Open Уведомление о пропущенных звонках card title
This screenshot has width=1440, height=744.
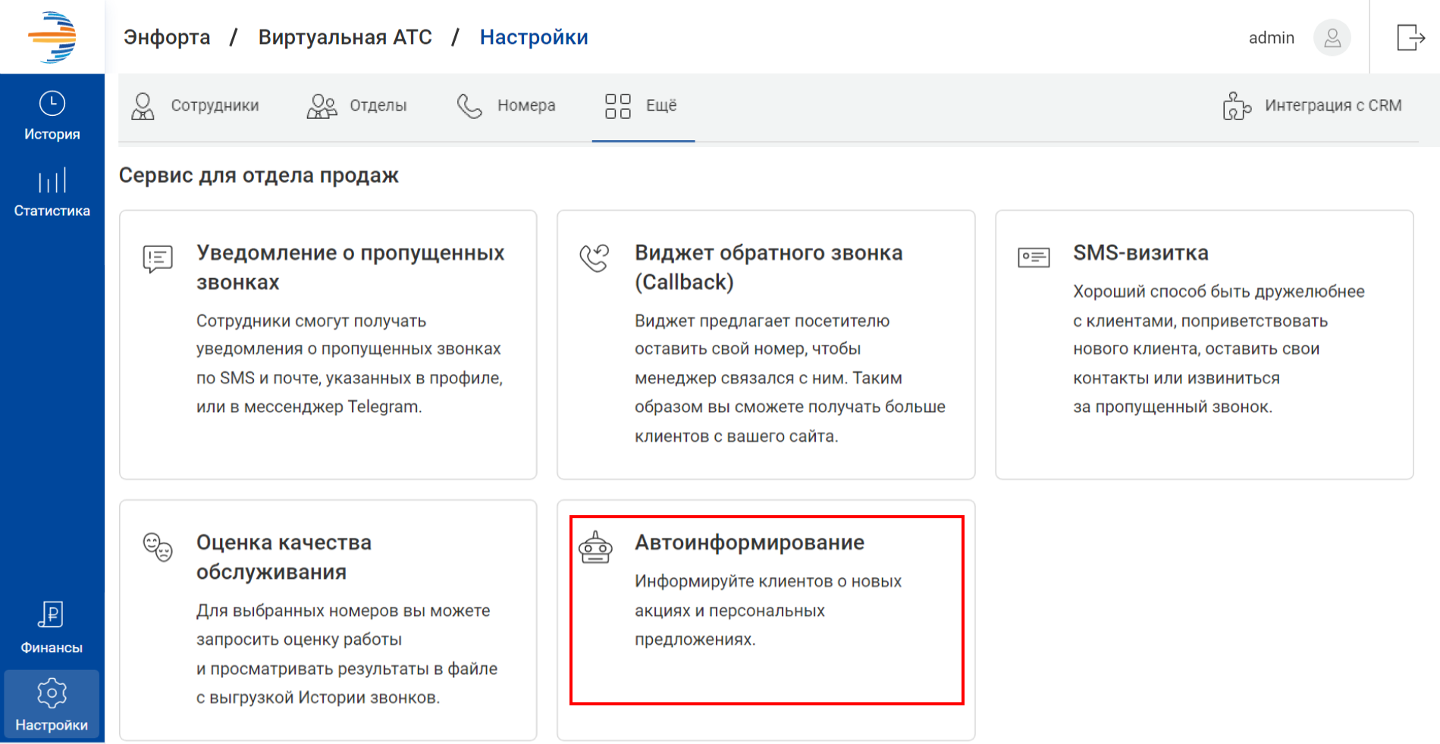click(350, 267)
